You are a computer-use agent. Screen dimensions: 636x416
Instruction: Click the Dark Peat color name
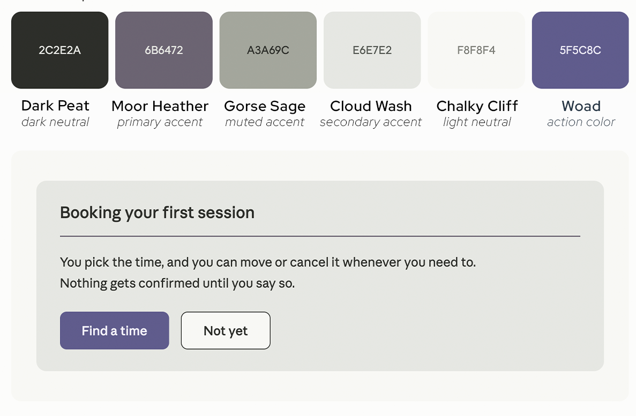(x=55, y=106)
